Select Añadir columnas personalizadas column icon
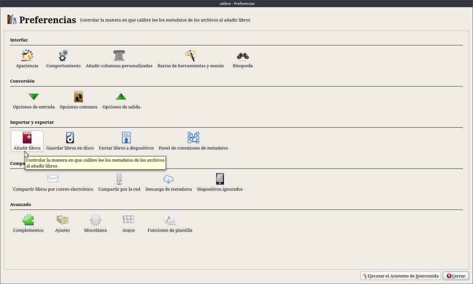This screenshot has width=473, height=284. tap(119, 56)
